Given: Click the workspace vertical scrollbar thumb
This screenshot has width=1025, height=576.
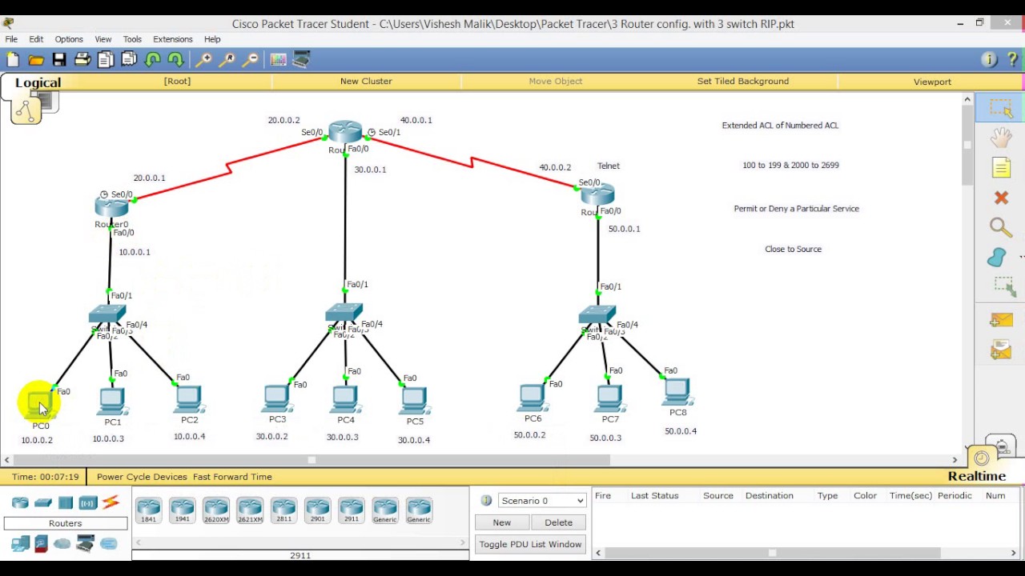Looking at the screenshot, I should pyautogui.click(x=967, y=145).
